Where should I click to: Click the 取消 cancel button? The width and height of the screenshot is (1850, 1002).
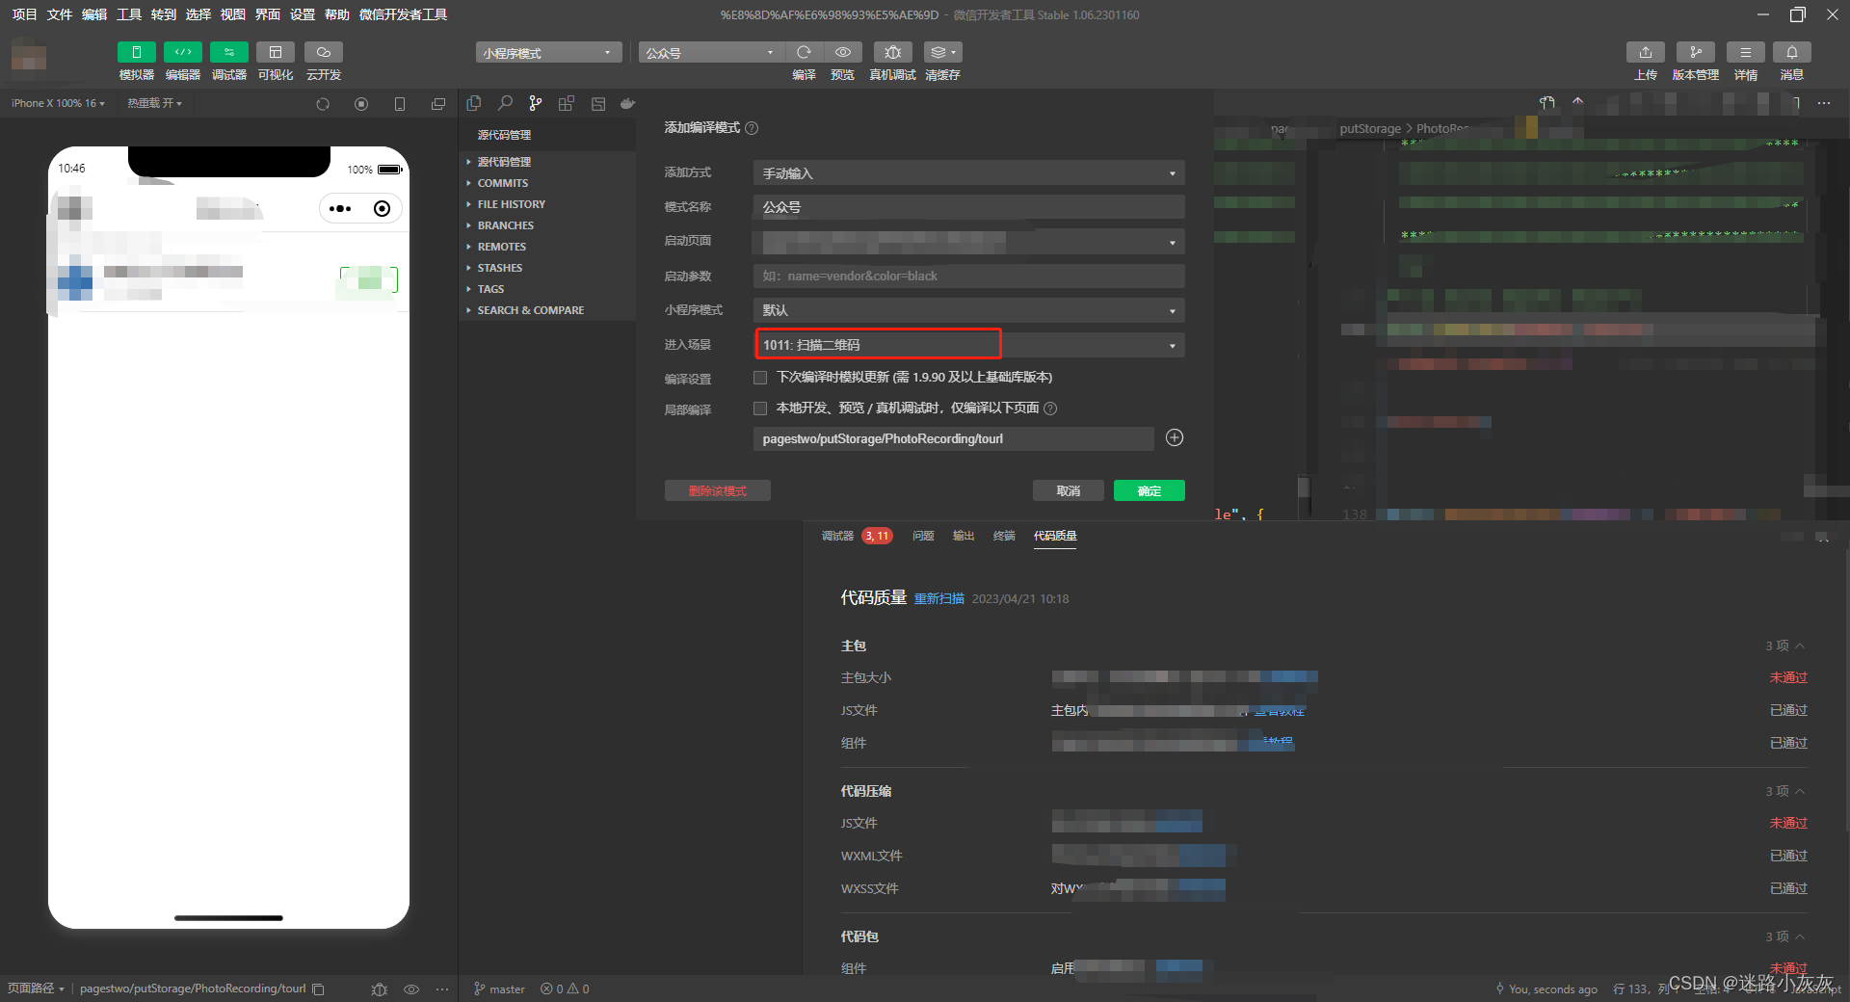tap(1068, 491)
